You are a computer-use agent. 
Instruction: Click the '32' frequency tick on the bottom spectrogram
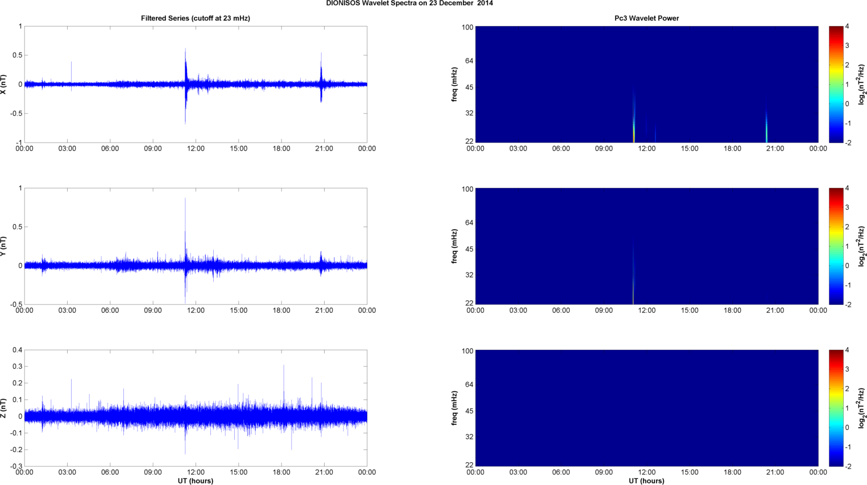(x=469, y=437)
